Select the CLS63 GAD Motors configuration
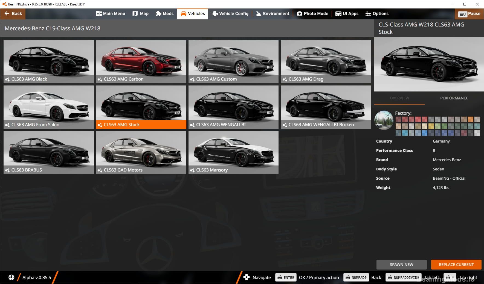Viewport: 484px width, 284px height. (141, 153)
